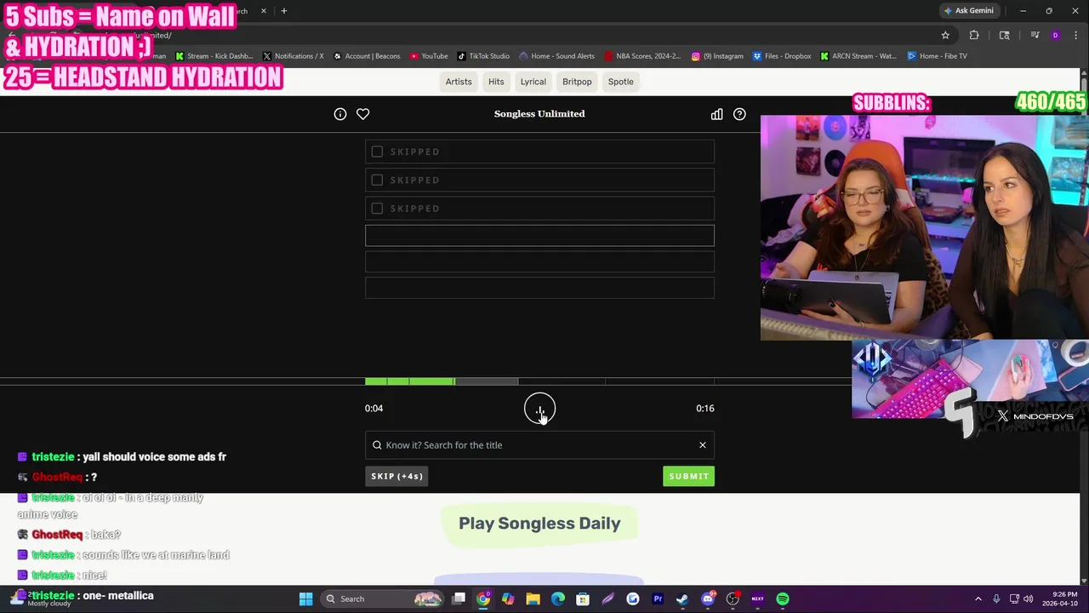Click the song progress bar

[x=539, y=381]
